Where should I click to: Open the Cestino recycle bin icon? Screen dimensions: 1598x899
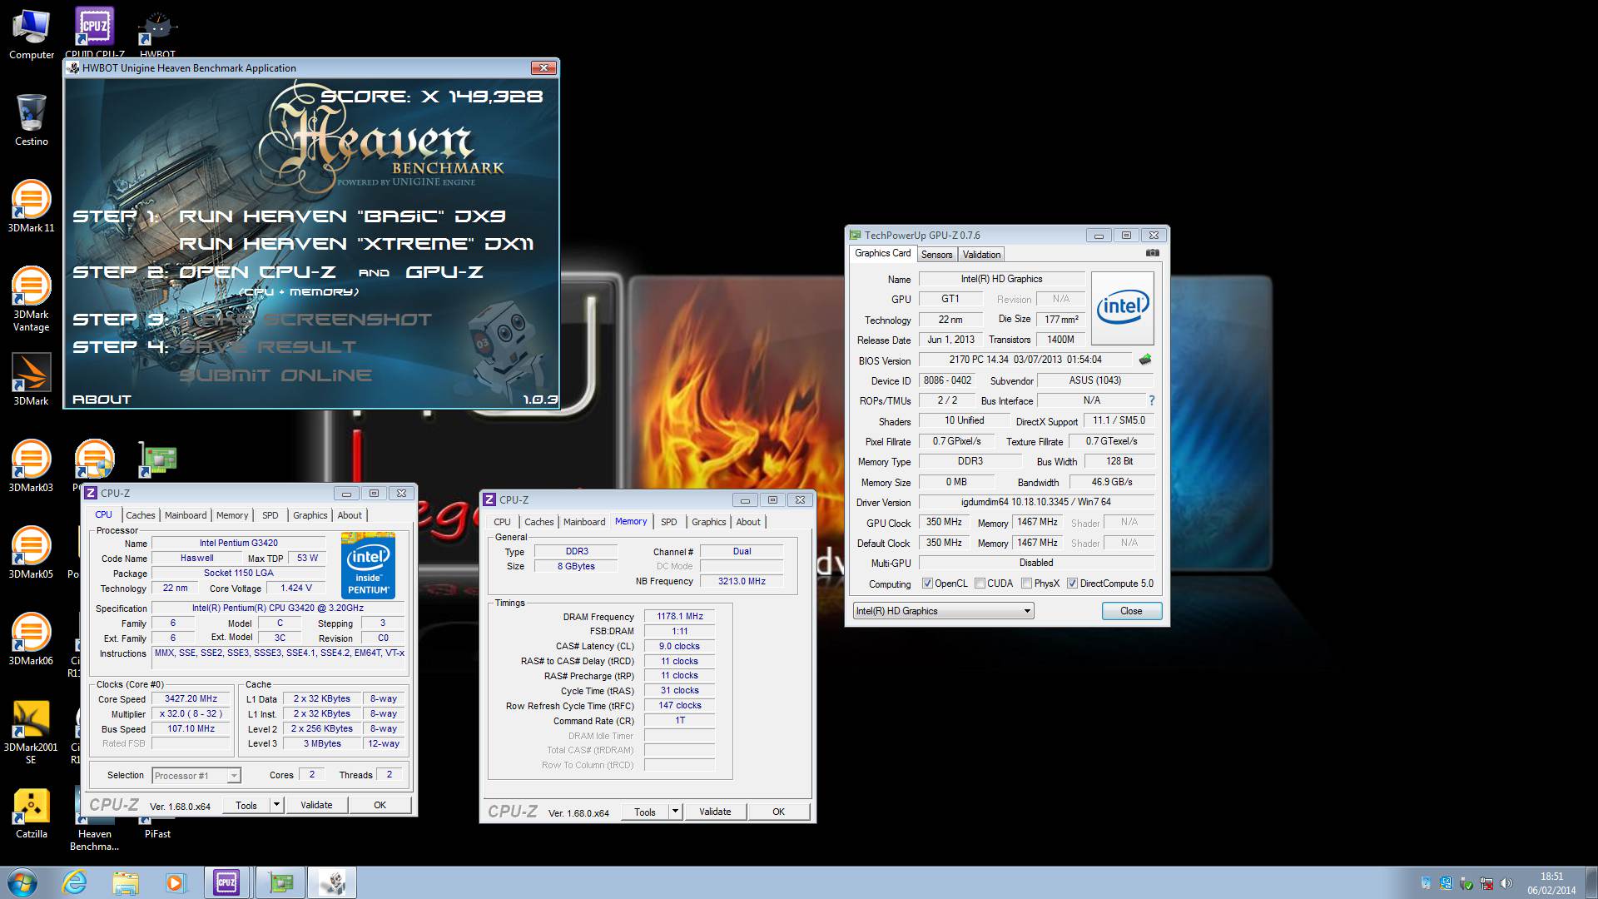tap(32, 120)
